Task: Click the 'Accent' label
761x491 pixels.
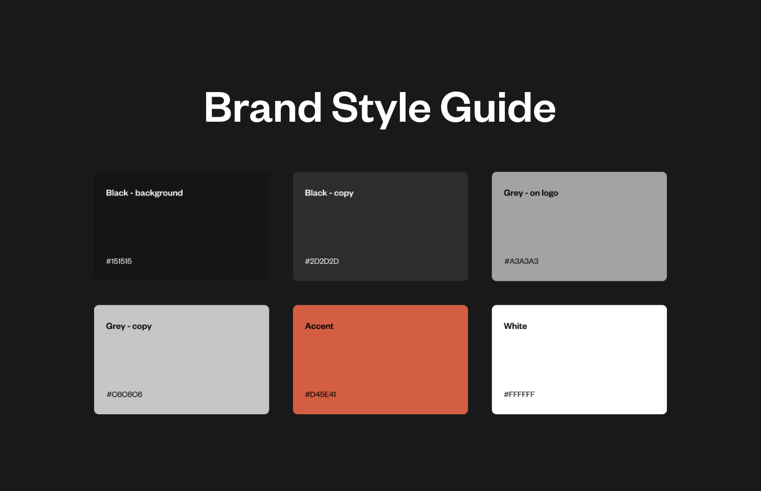Action: click(x=319, y=326)
